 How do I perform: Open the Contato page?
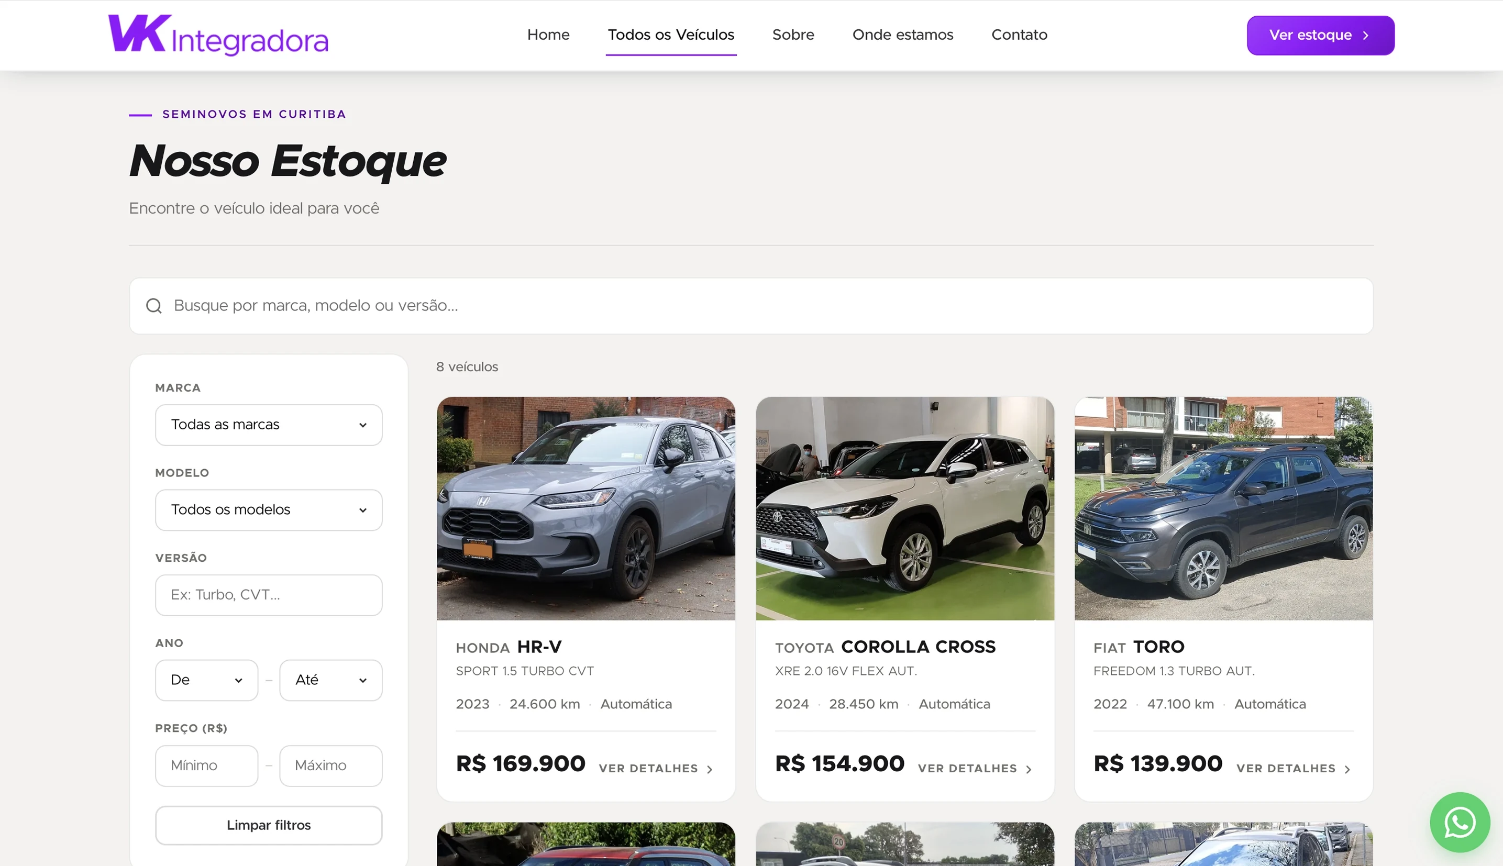tap(1019, 35)
